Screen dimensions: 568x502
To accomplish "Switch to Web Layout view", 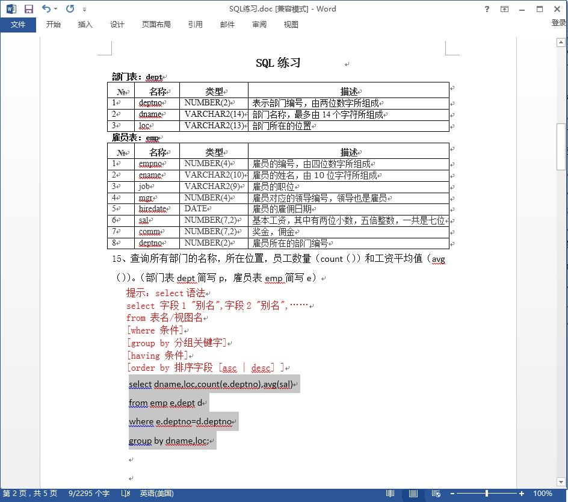I will coord(436,494).
